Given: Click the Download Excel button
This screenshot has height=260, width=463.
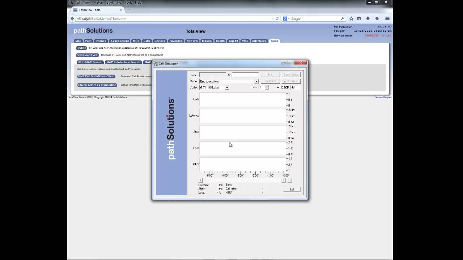Looking at the screenshot, I should coord(87,55).
